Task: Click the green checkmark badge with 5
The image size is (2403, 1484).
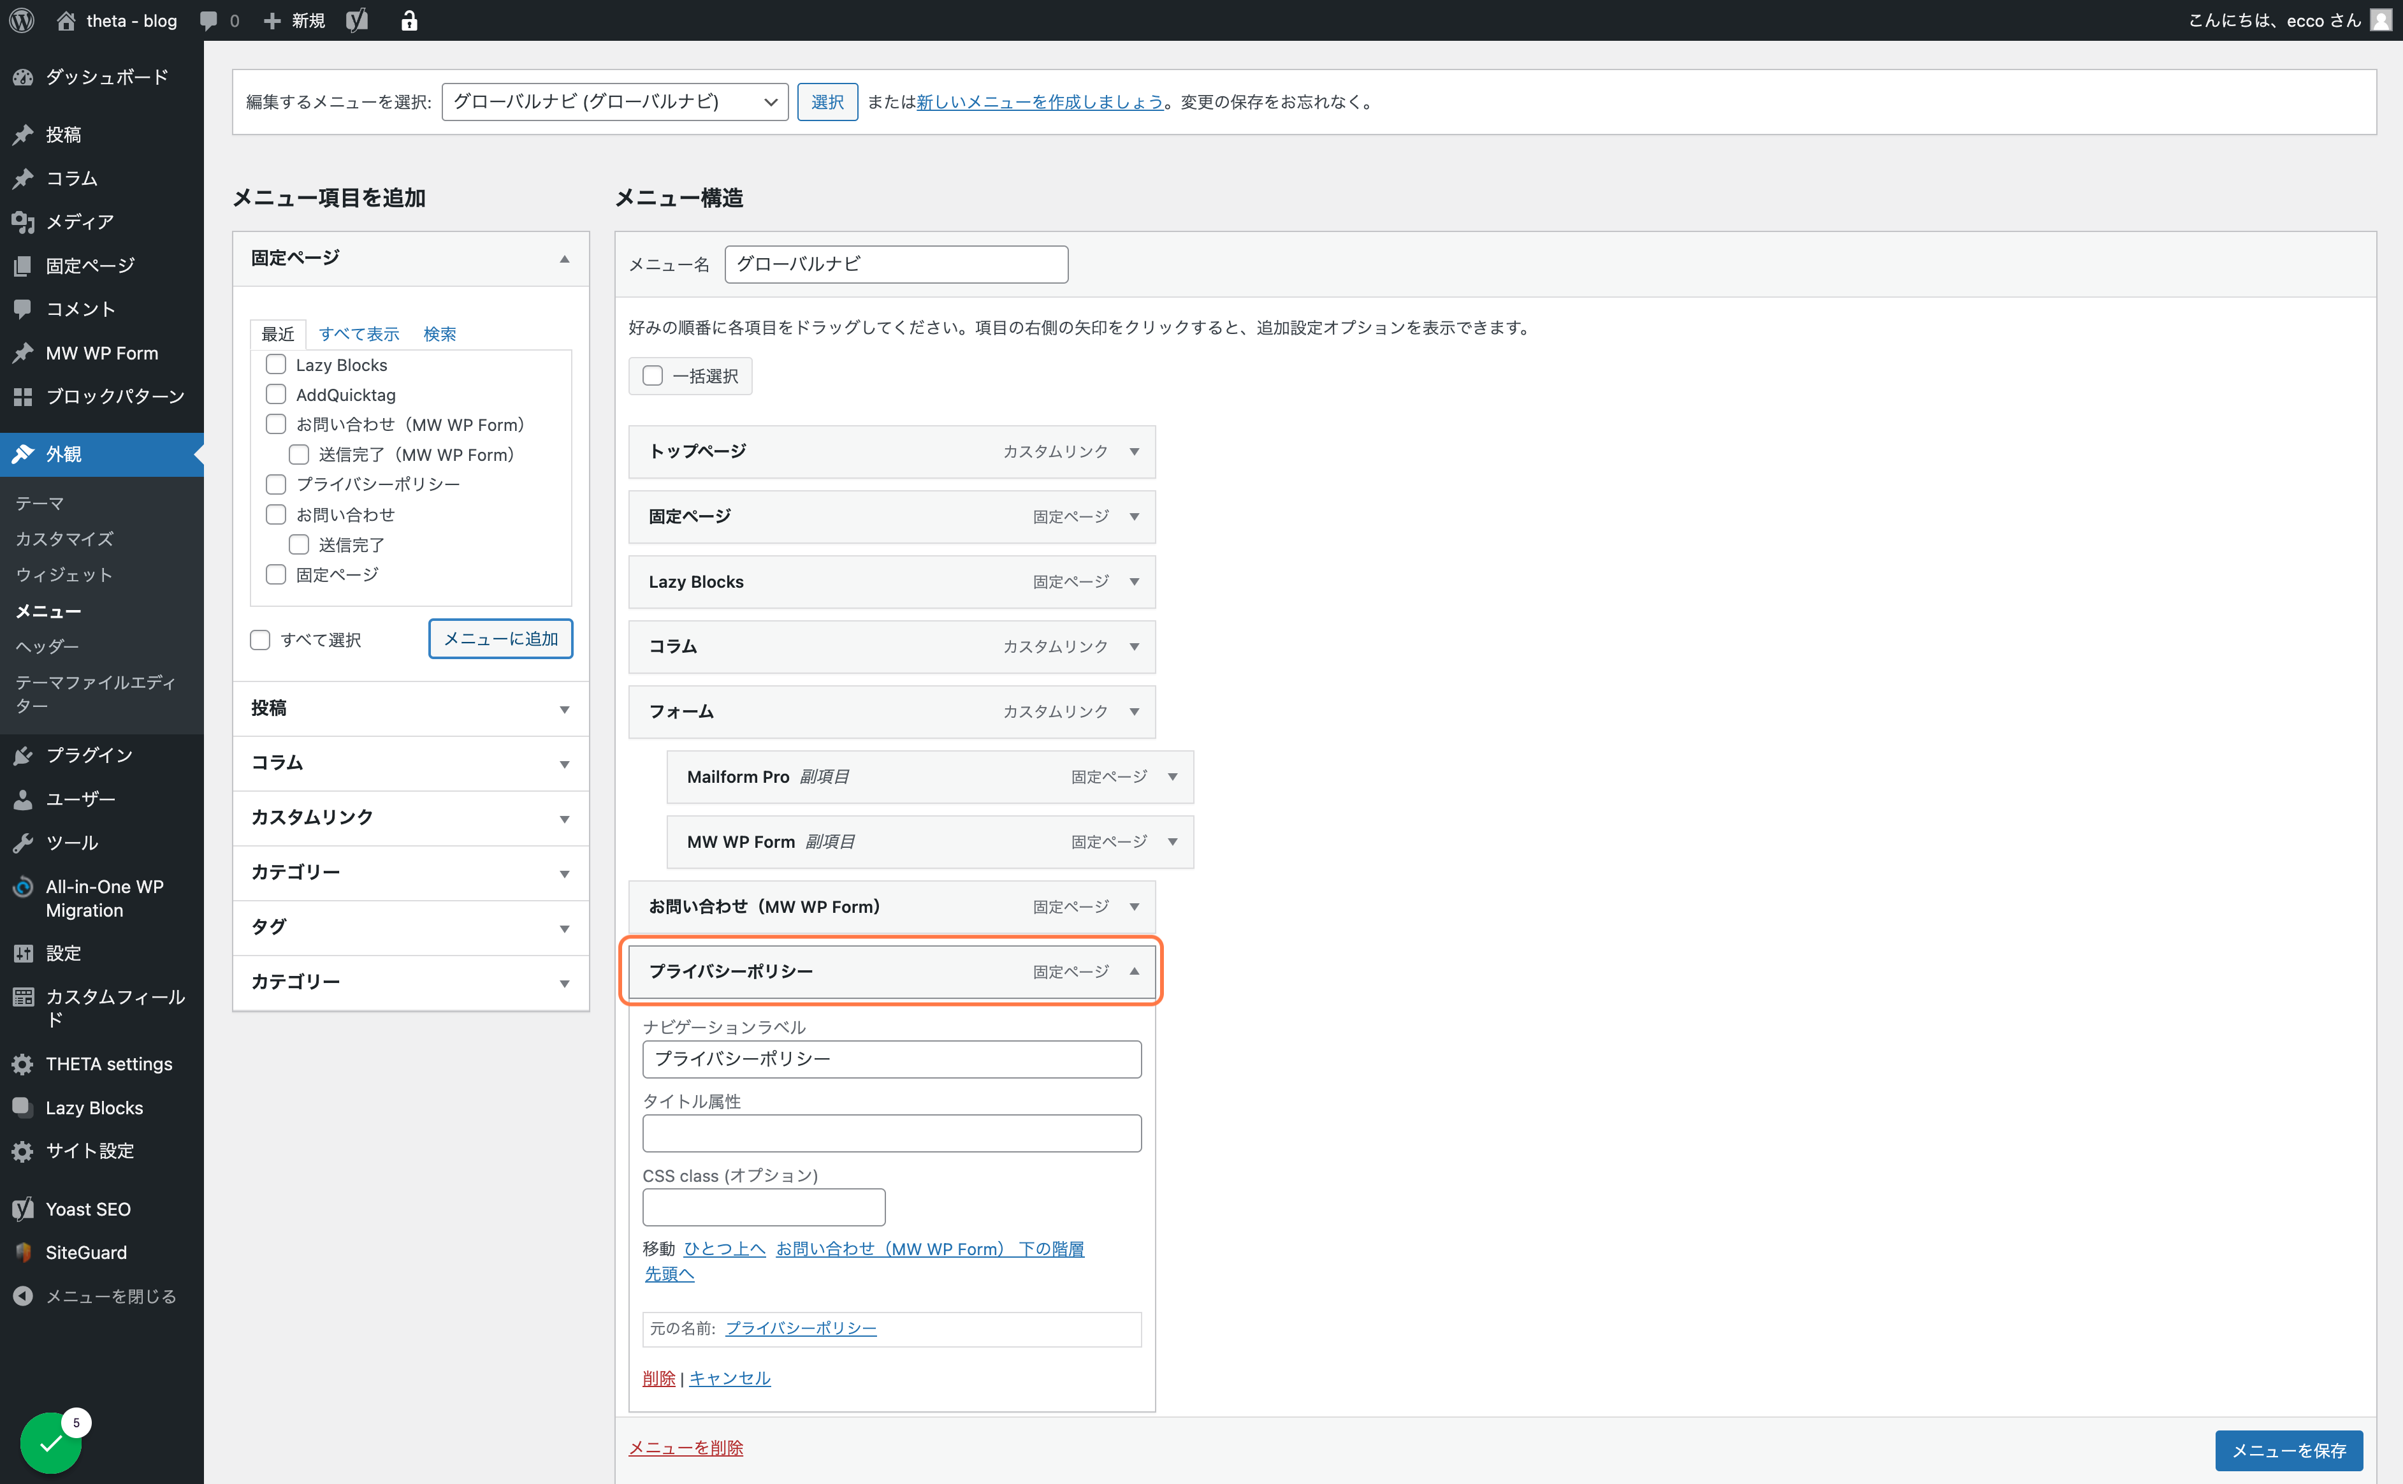Action: [52, 1442]
